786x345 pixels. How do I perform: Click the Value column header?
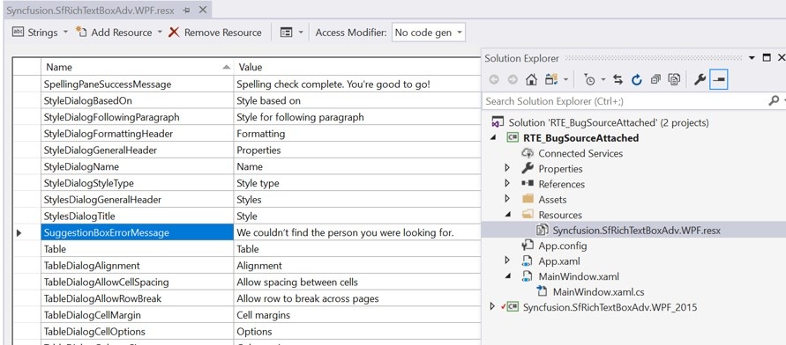tap(357, 67)
